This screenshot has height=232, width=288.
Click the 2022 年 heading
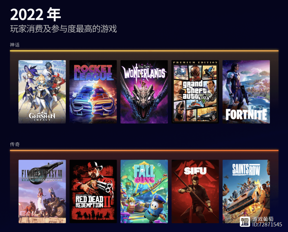click(35, 14)
